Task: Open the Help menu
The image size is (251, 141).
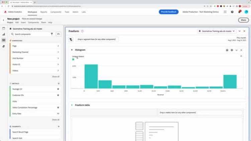Action: [x=50, y=22]
